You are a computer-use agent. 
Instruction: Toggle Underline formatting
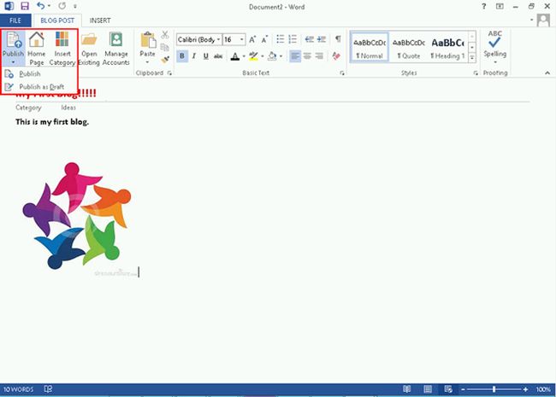205,55
